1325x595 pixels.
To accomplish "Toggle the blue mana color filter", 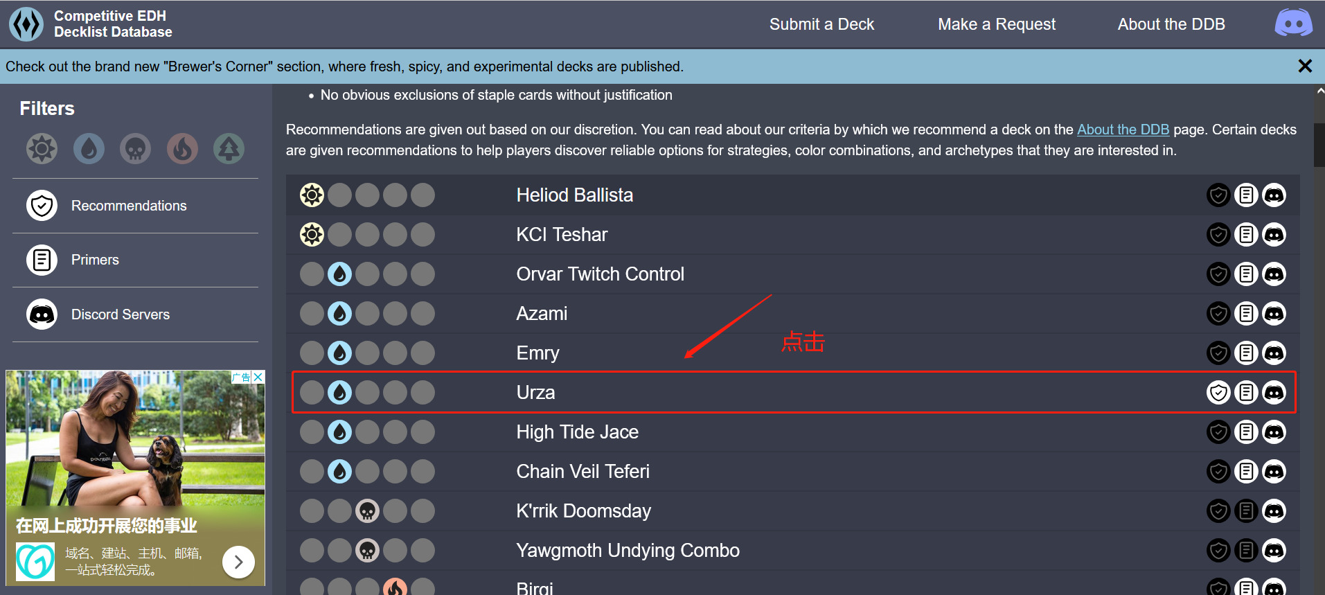I will [x=89, y=148].
